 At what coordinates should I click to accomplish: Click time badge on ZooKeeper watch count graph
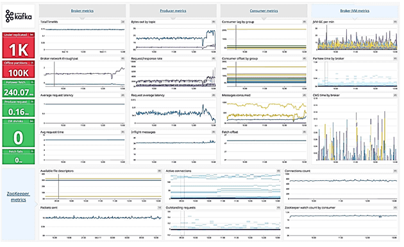pyautogui.click(x=395, y=208)
